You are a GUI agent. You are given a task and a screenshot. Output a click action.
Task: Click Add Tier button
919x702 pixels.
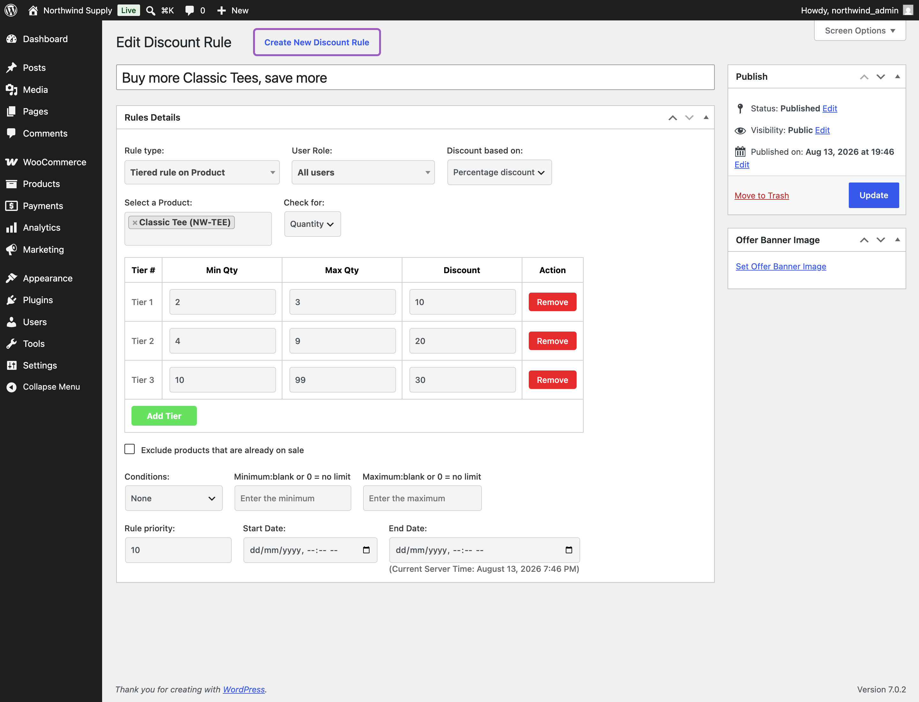point(164,416)
